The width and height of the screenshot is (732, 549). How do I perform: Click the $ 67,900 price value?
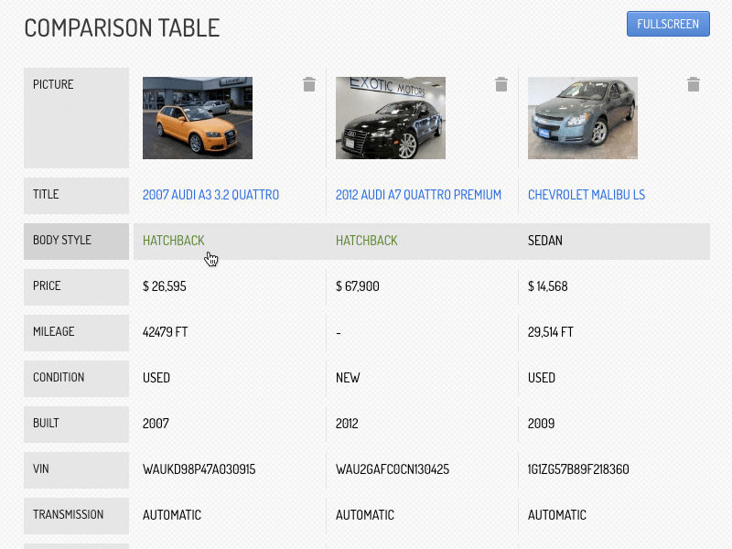tap(358, 286)
